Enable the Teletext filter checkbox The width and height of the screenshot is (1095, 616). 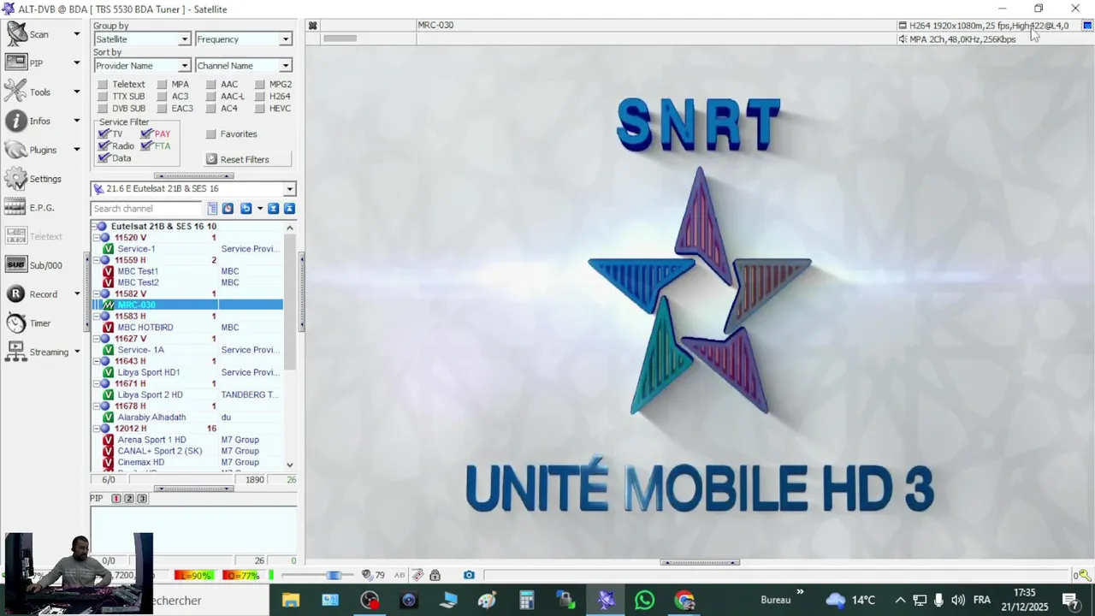tap(103, 85)
